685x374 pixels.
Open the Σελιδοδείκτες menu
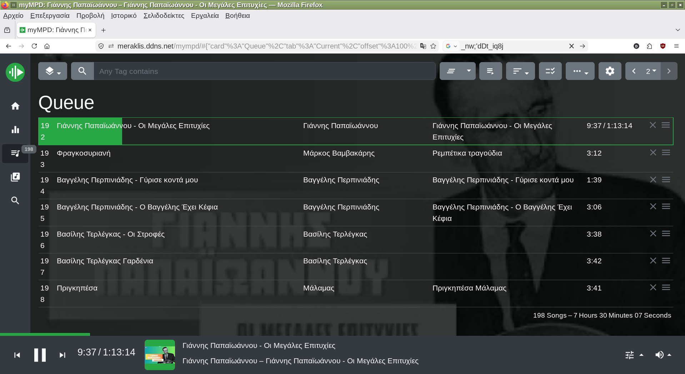click(x=164, y=16)
